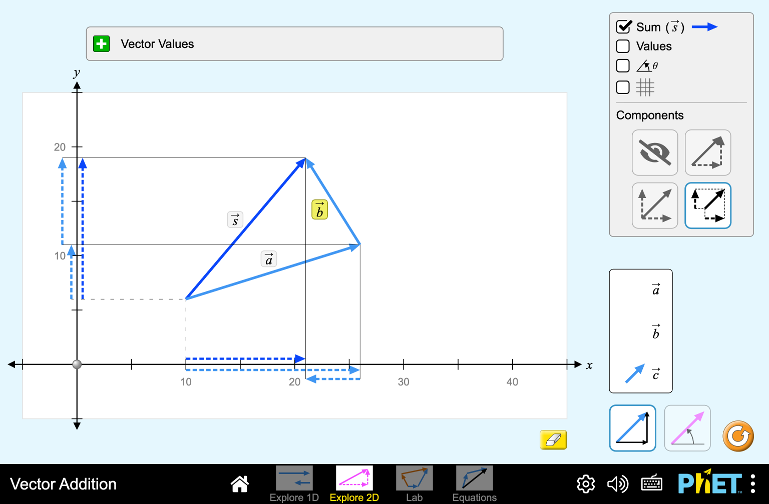The width and height of the screenshot is (769, 504).
Task: Select parallelogram component style
Action: pos(655,205)
